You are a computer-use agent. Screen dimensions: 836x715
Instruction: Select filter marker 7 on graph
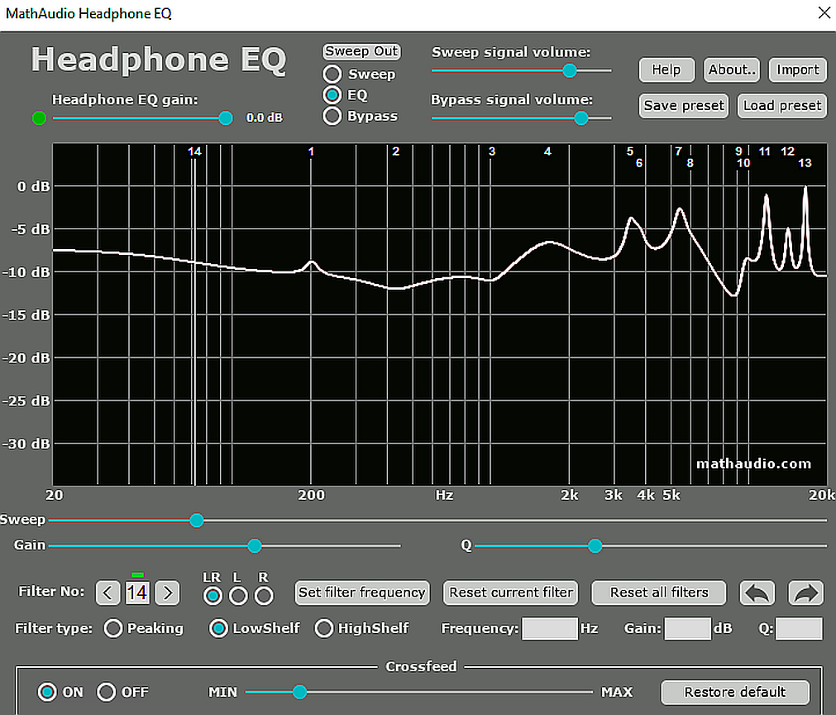(x=678, y=151)
